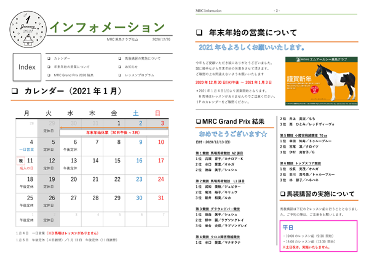The height and width of the screenshot is (261, 369).
Task: Select calendar date 28
Action: [x=95, y=198]
